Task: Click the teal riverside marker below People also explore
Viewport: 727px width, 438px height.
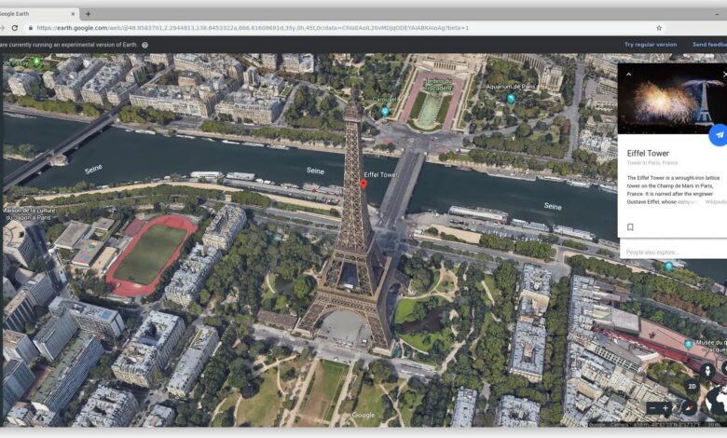Action: tap(668, 266)
